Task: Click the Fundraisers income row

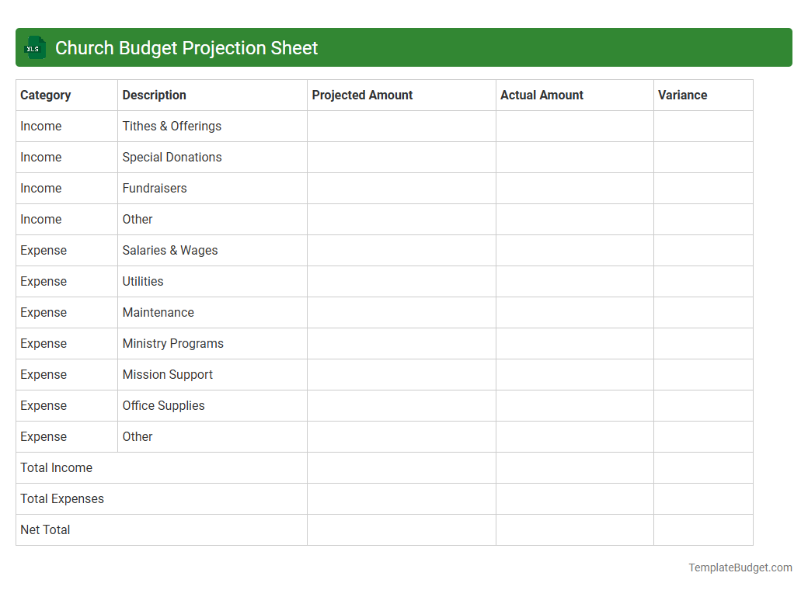Action: click(154, 188)
